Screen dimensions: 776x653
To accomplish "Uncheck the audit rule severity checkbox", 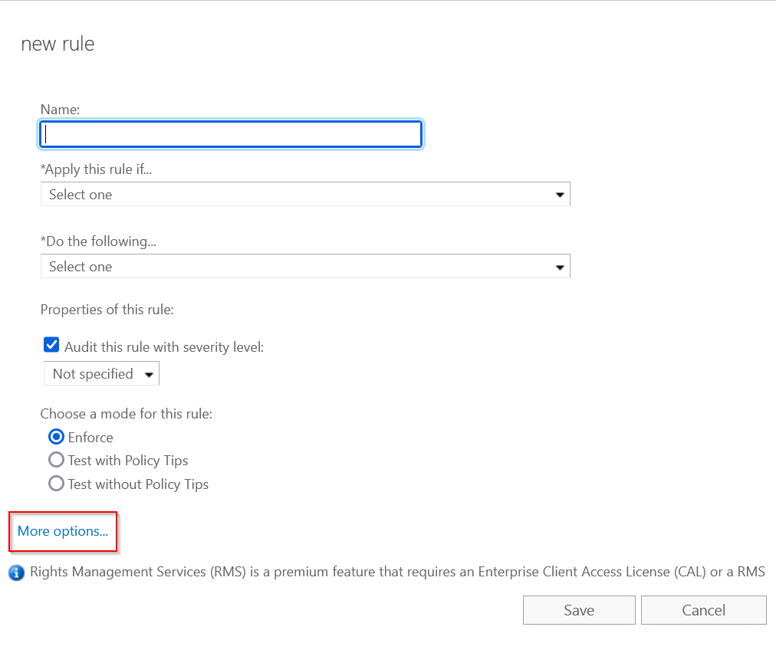I will tap(51, 346).
